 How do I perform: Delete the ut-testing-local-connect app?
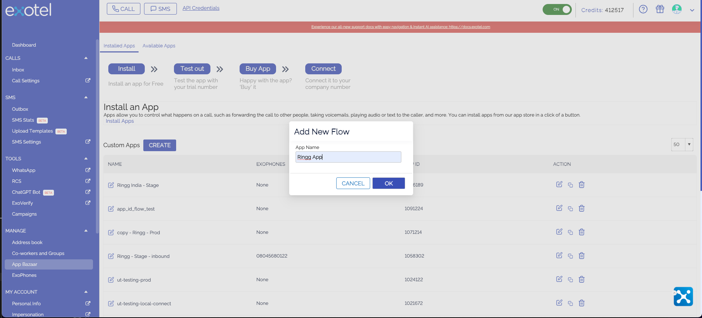[582, 303]
